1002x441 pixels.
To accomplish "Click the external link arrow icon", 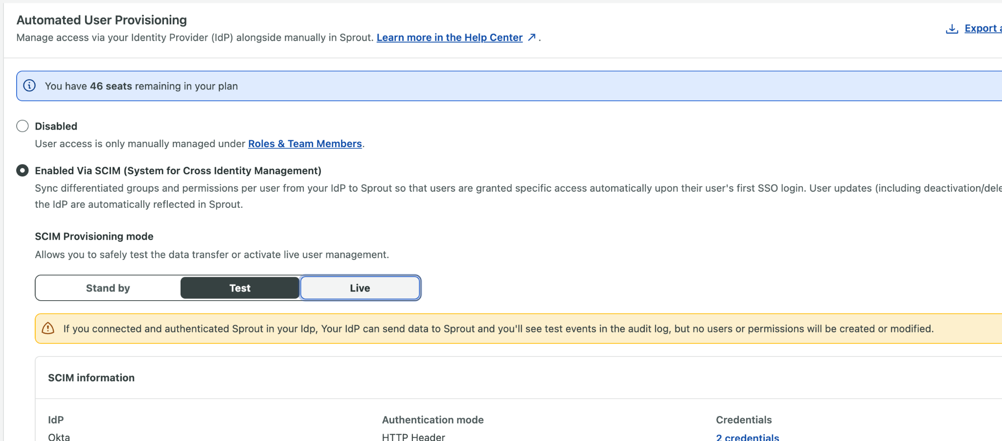I will pyautogui.click(x=532, y=37).
